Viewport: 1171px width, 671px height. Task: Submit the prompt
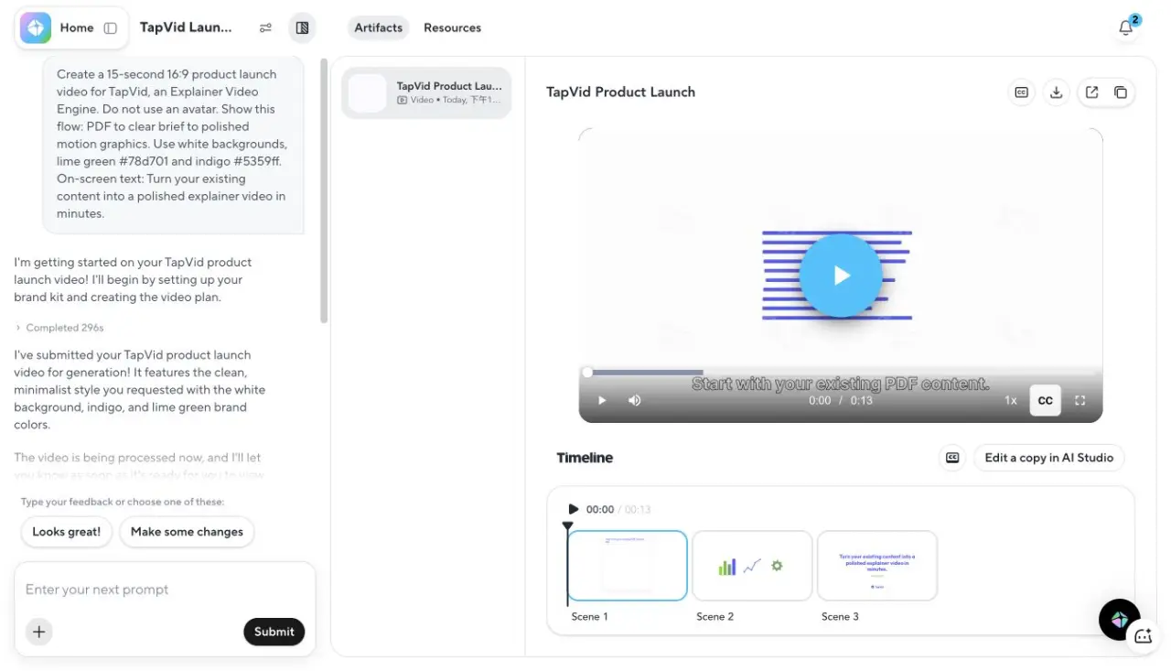coord(274,632)
